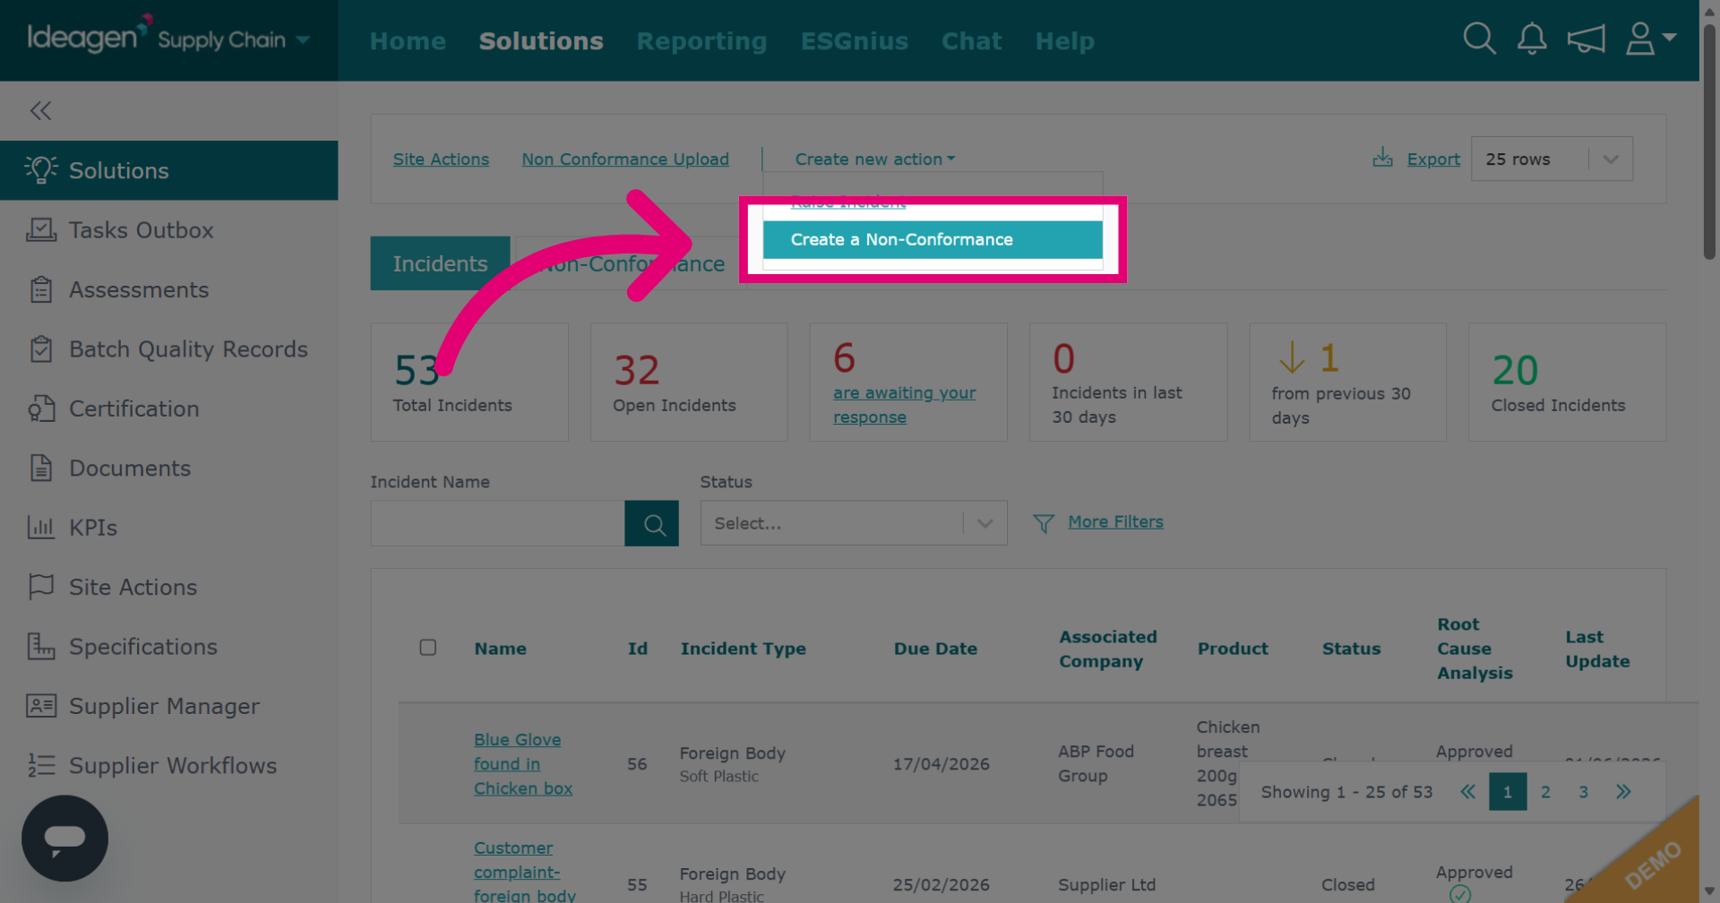
Task: Open the More Filters link
Action: (1115, 521)
